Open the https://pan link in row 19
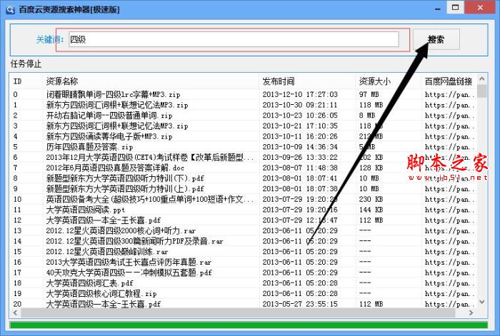500x336 pixels. pos(449,294)
